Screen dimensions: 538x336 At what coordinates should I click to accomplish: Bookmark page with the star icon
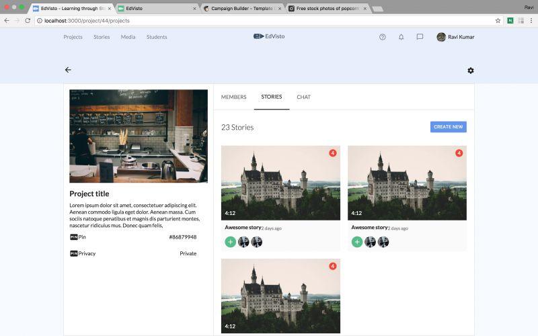[x=498, y=21]
